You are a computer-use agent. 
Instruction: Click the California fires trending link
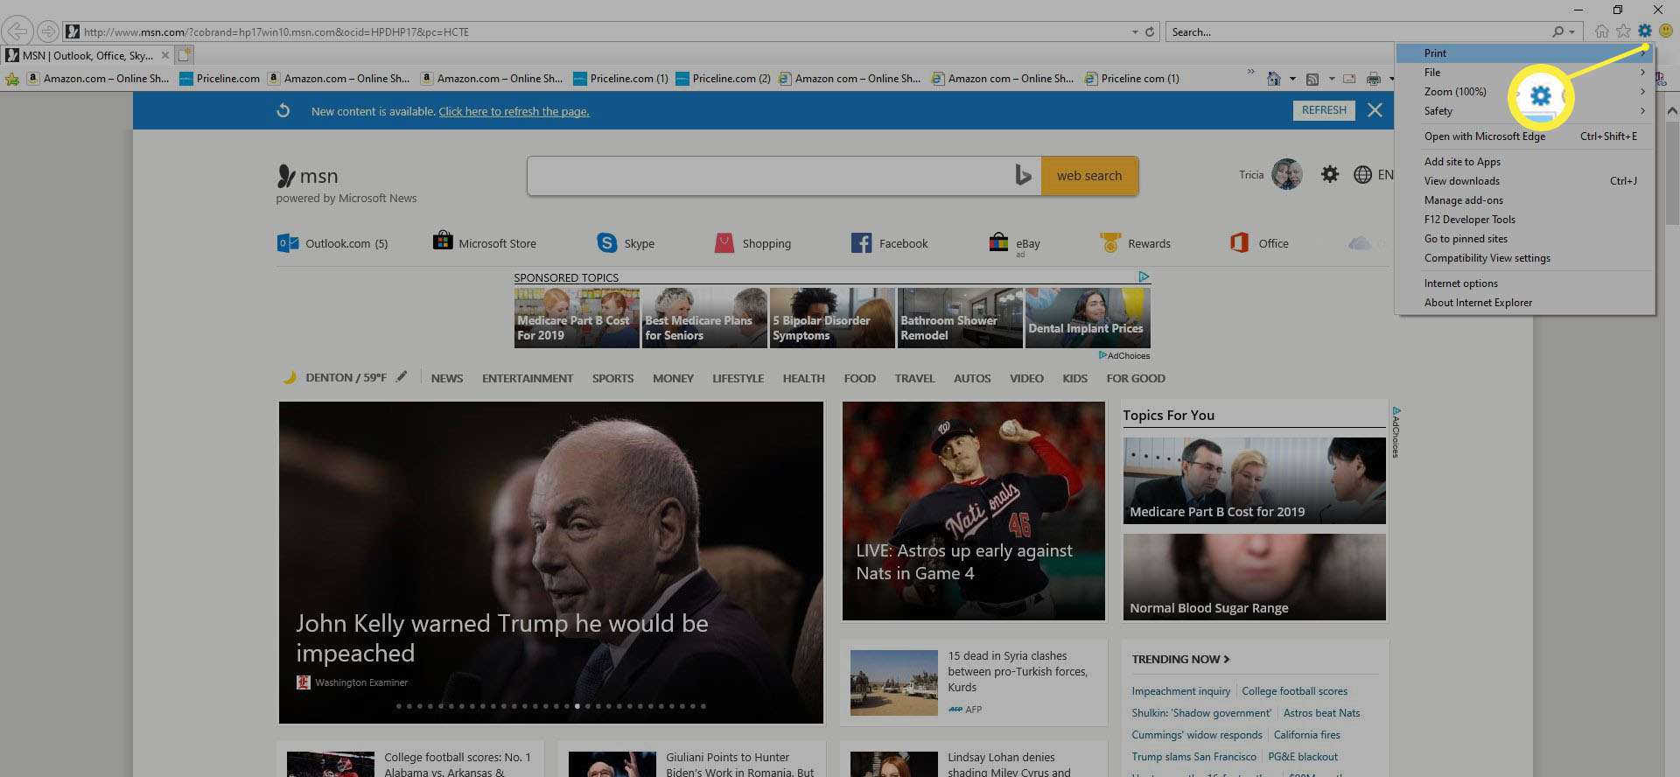tap(1306, 735)
